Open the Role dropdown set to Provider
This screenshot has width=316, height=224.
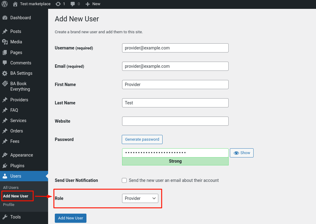140,198
